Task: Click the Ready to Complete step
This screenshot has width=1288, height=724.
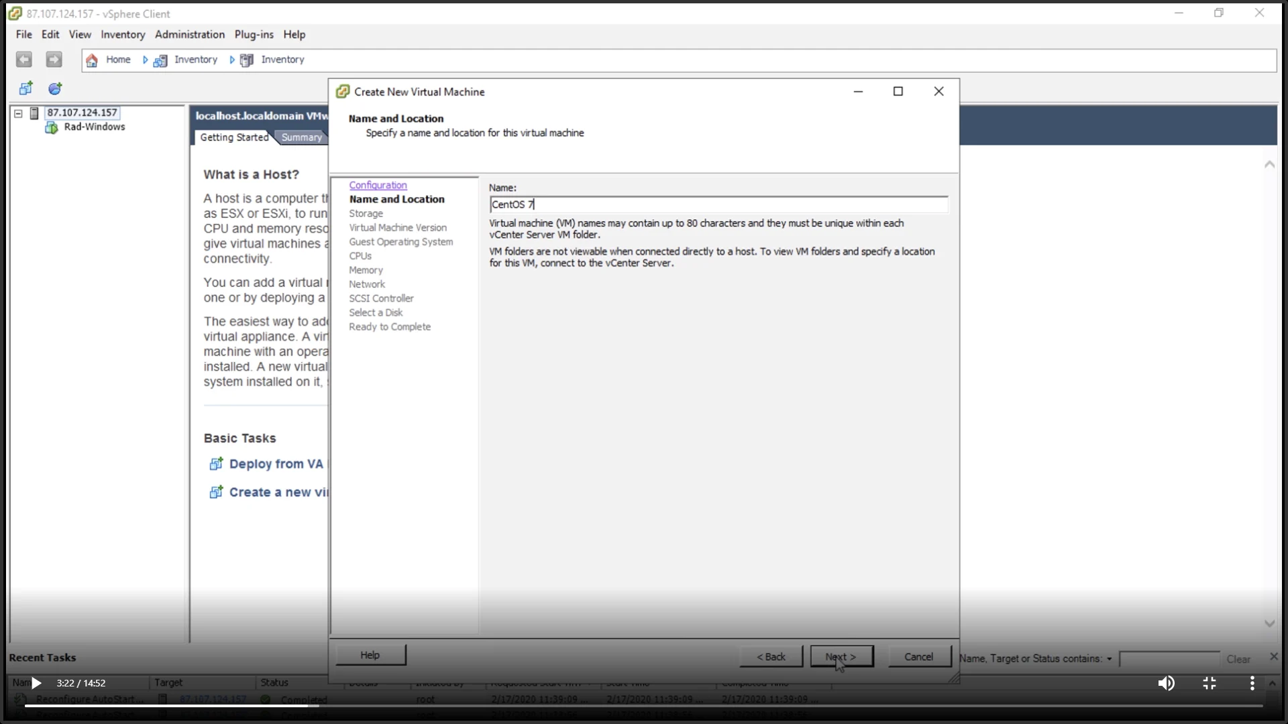Action: [x=390, y=326]
